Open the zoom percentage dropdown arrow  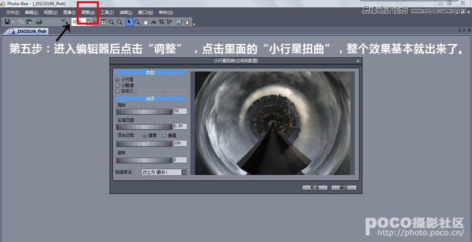click(89, 22)
